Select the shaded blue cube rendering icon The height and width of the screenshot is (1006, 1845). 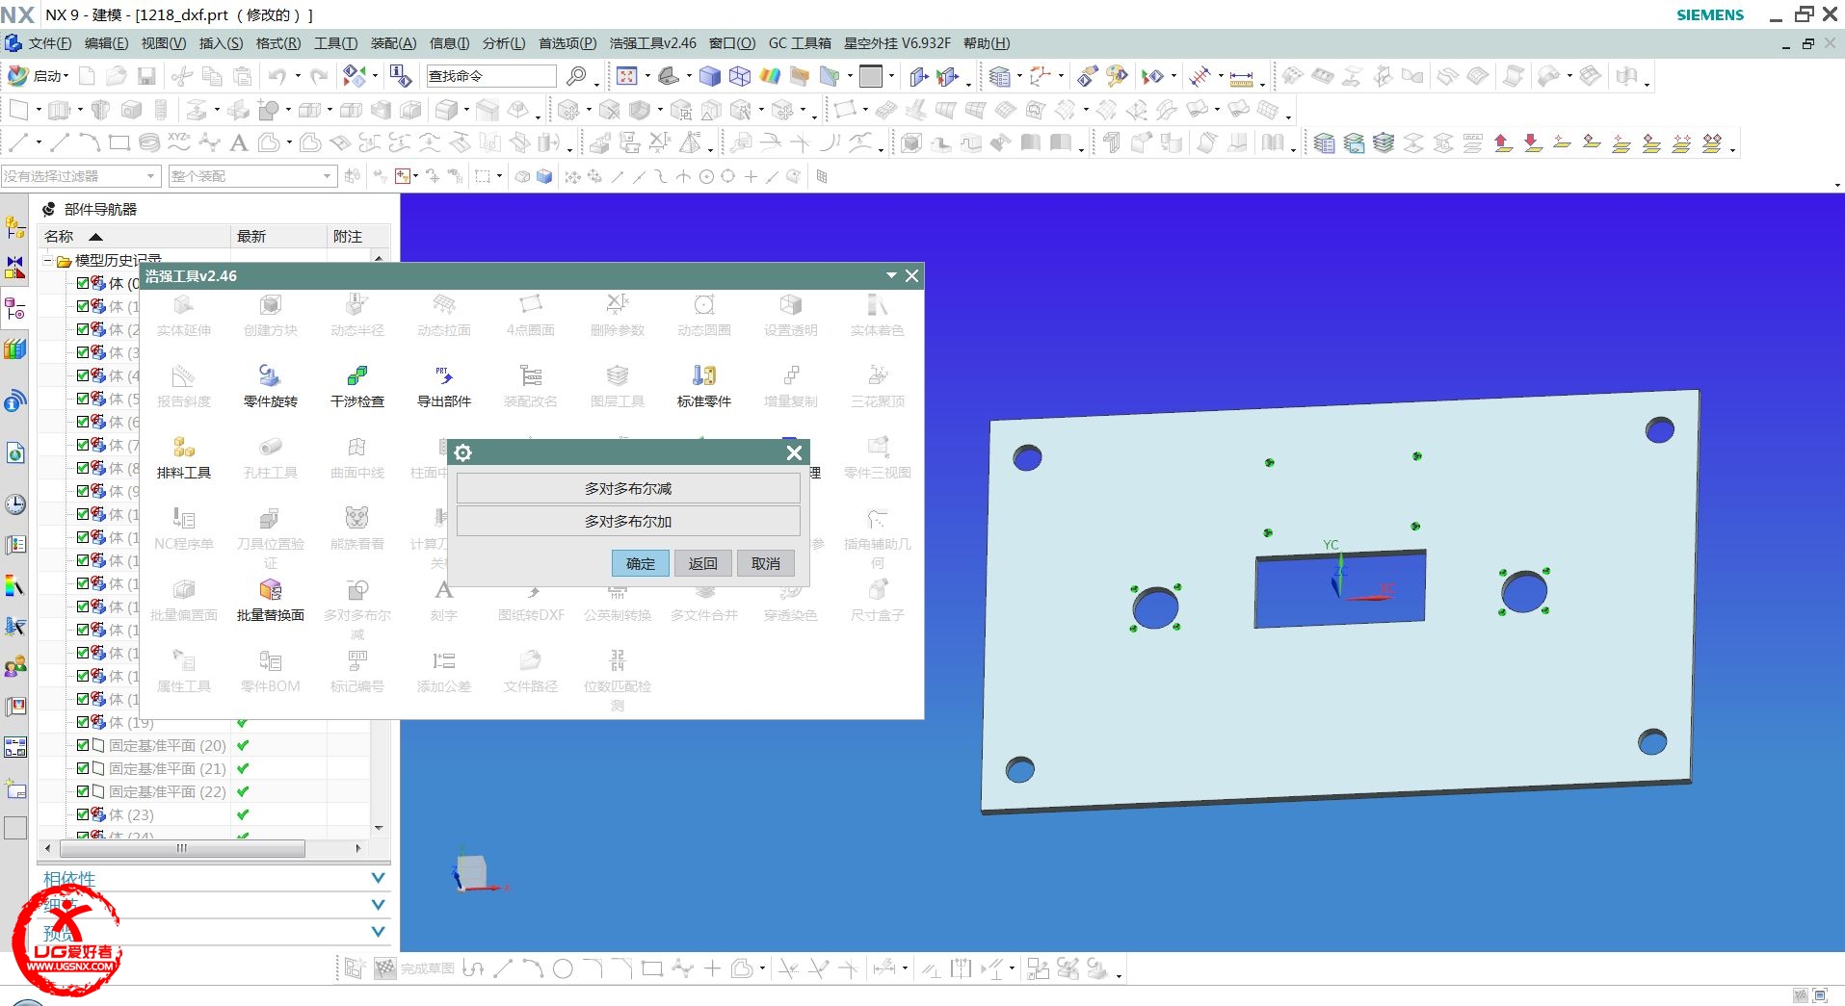coord(710,76)
